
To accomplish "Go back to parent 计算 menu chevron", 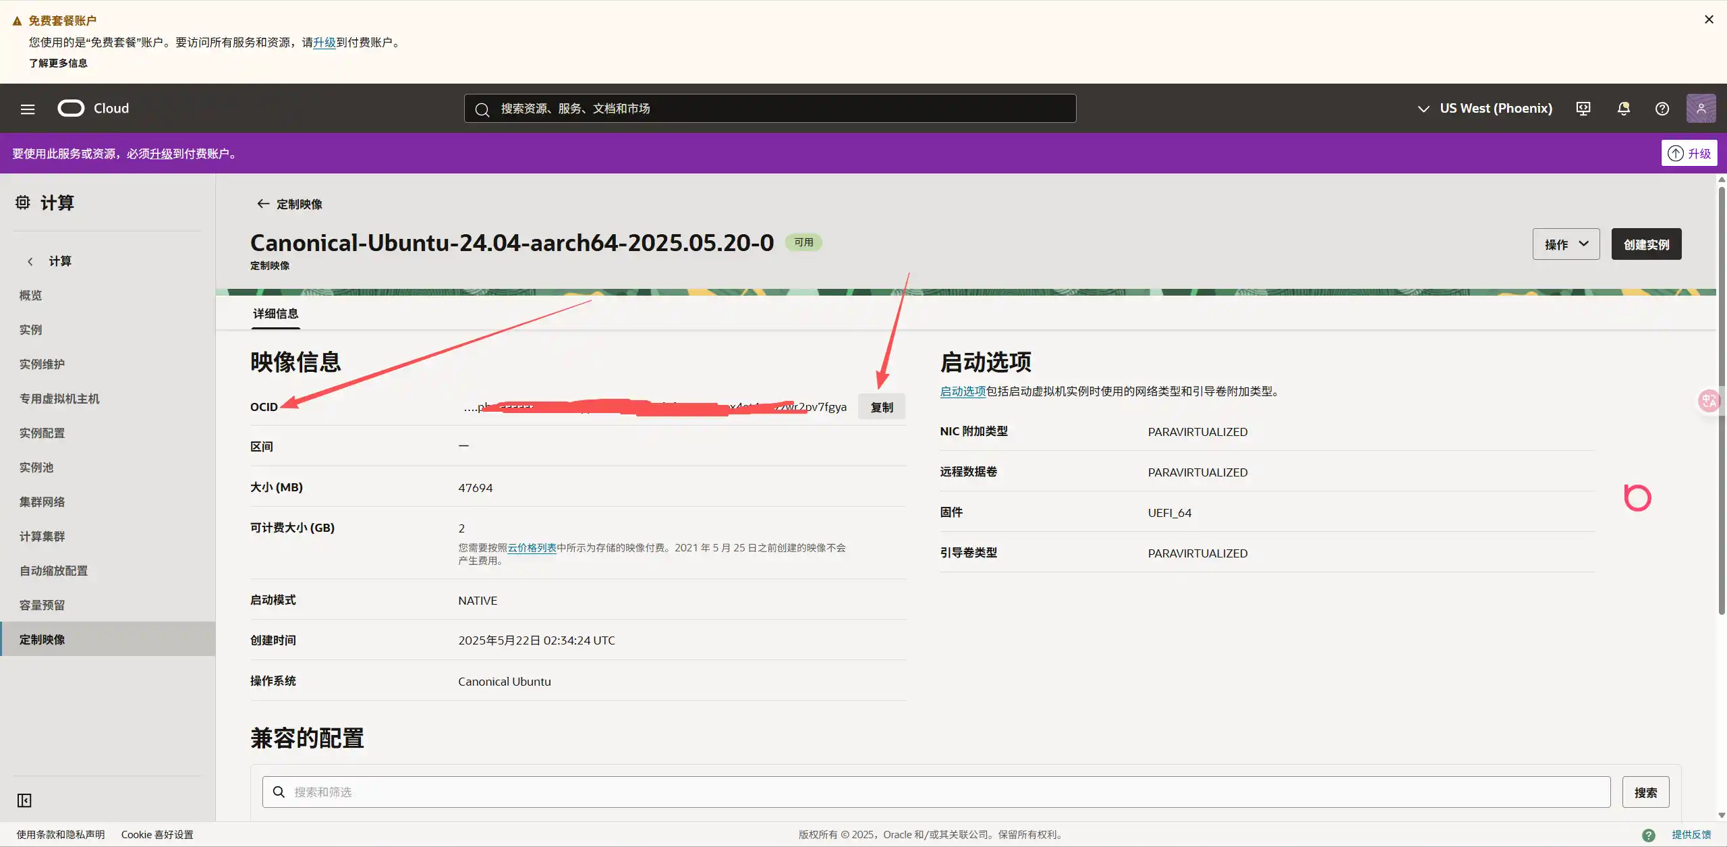I will coord(30,261).
